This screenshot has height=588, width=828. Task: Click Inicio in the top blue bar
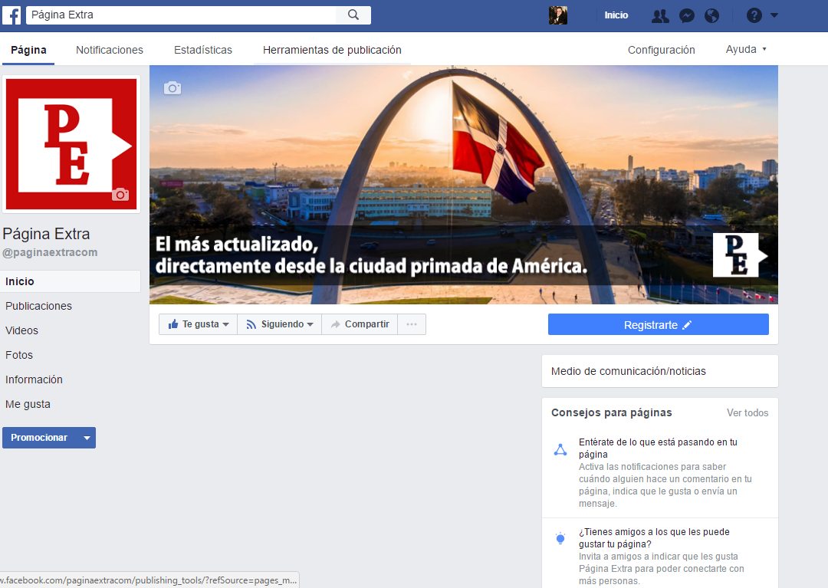click(x=616, y=15)
